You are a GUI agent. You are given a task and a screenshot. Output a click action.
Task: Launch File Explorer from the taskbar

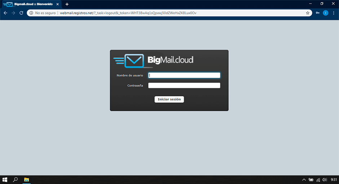(x=26, y=179)
